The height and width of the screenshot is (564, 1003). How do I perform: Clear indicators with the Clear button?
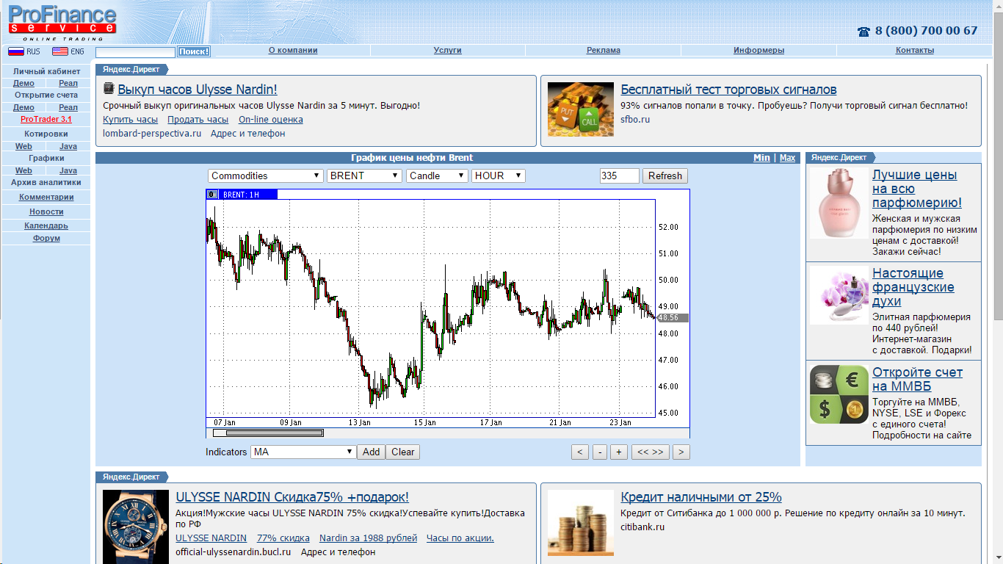(x=402, y=452)
